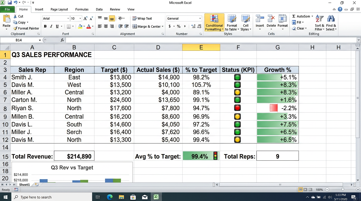The height and width of the screenshot is (201, 361).
Task: Open Conditional Formatting in the Styles group
Action: pos(214,23)
